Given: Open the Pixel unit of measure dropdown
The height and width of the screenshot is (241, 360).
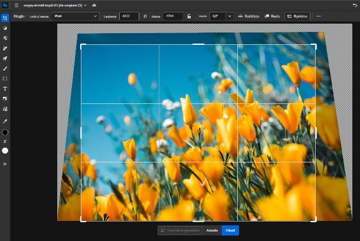Looking at the screenshot, I should coord(75,17).
